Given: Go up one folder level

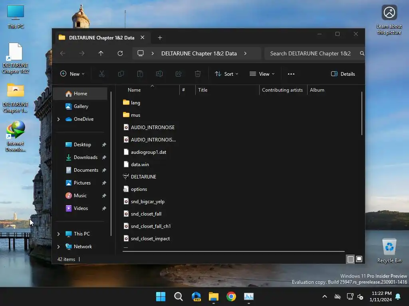Looking at the screenshot, I should tap(101, 53).
